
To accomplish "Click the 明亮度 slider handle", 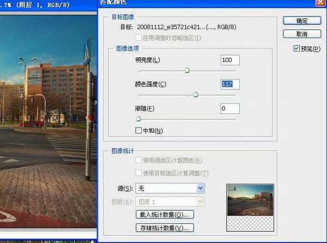I will [187, 70].
